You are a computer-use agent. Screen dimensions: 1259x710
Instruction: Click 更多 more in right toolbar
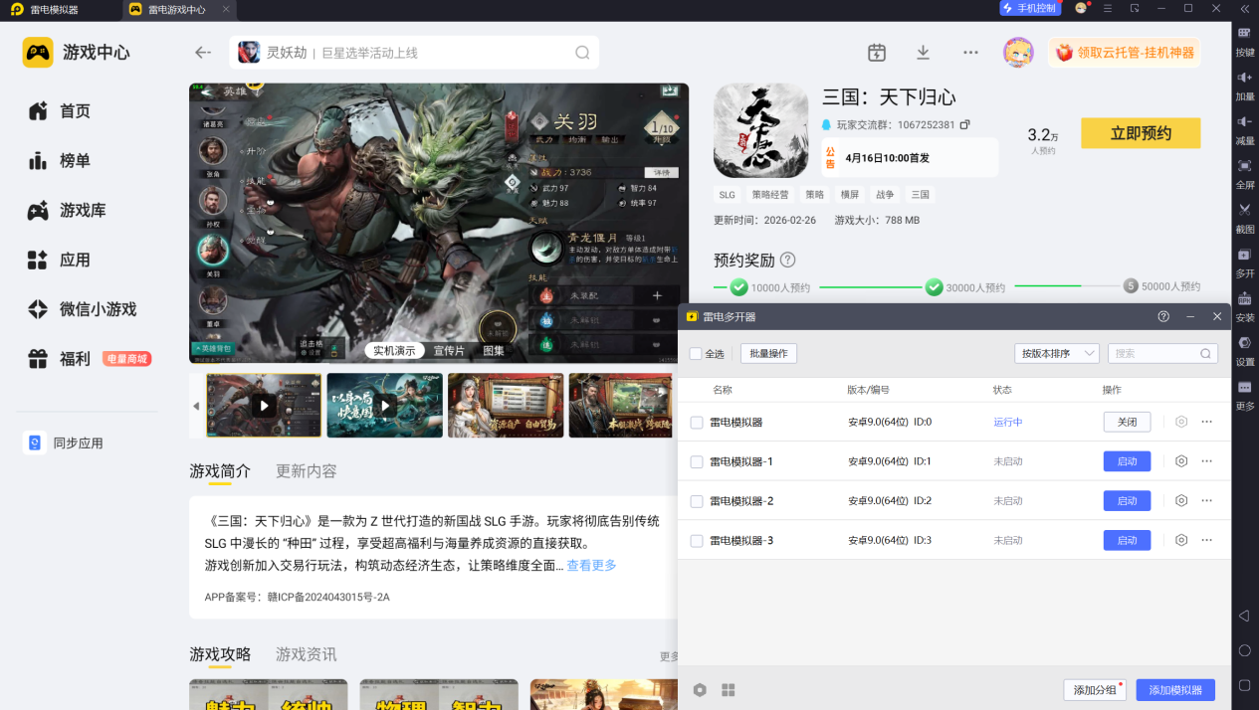coord(1245,395)
